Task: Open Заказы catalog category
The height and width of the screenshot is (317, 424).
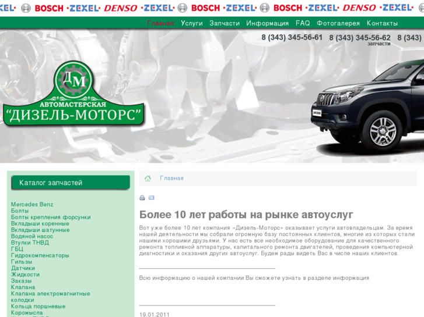Action: click(x=22, y=281)
